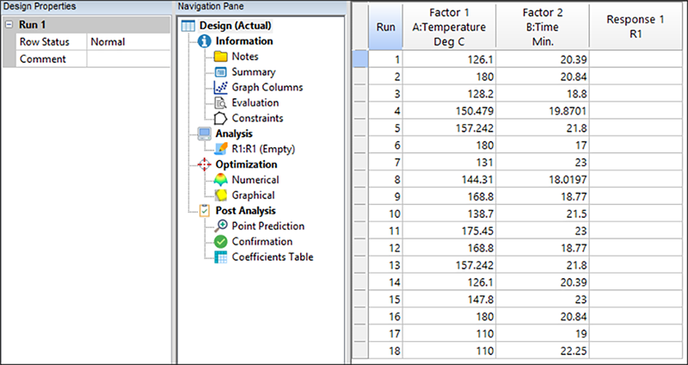Image resolution: width=688 pixels, height=365 pixels.
Task: Click the Row Status value Normal
Action: 127,41
